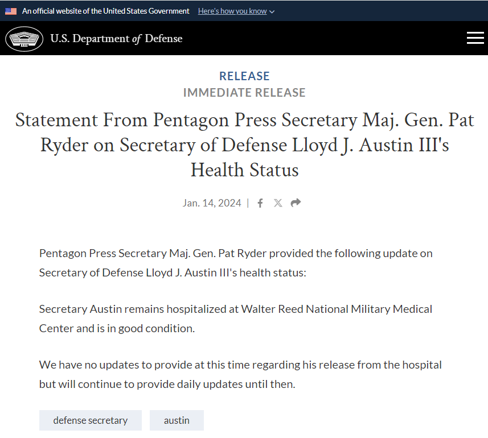Click paragraph beginning 'Pentagon Press Secretary Maj. Gen.'

[236, 263]
